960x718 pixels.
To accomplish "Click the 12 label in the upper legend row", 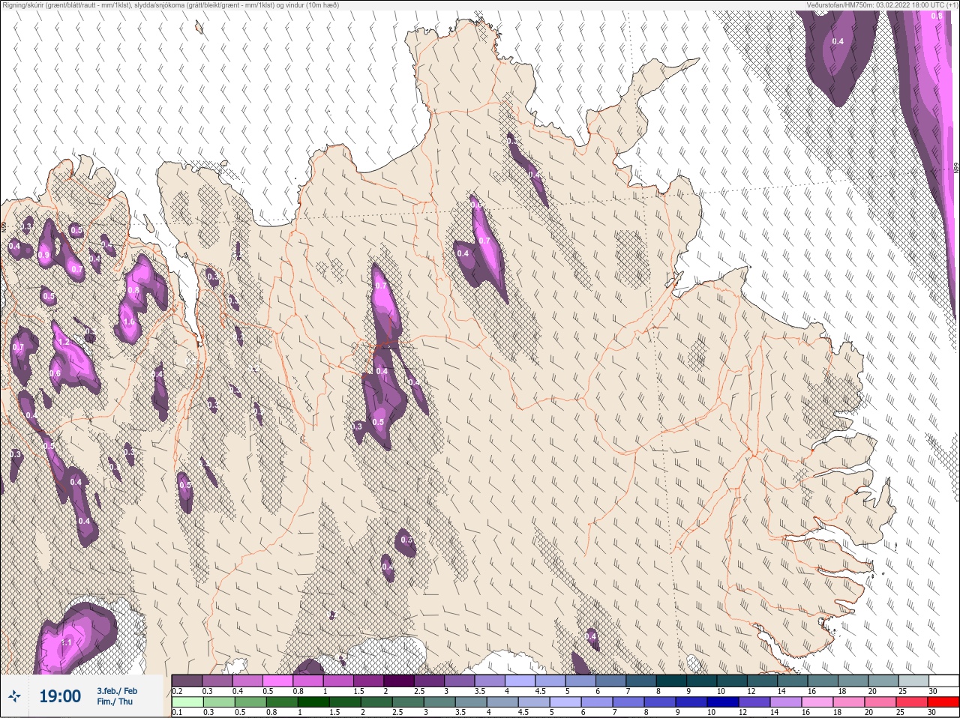I will tap(750, 691).
